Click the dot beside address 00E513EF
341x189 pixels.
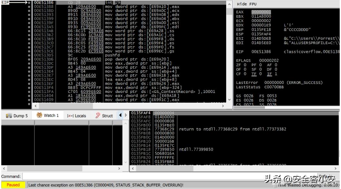pos(29,83)
